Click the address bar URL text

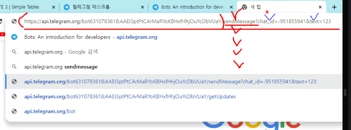pos(177,21)
